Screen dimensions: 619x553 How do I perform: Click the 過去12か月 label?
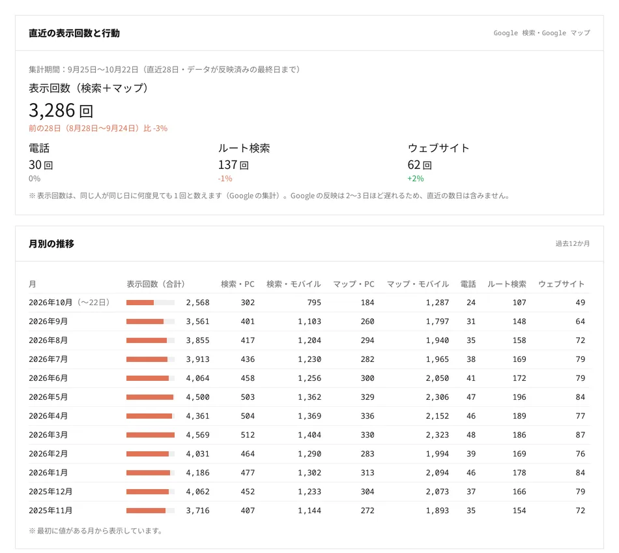[573, 244]
